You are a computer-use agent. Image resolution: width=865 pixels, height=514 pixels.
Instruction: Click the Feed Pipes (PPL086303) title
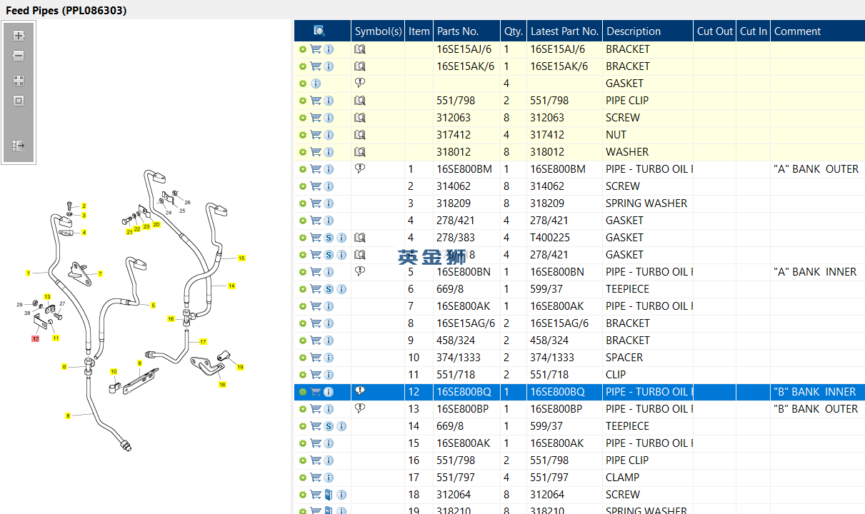[66, 10]
